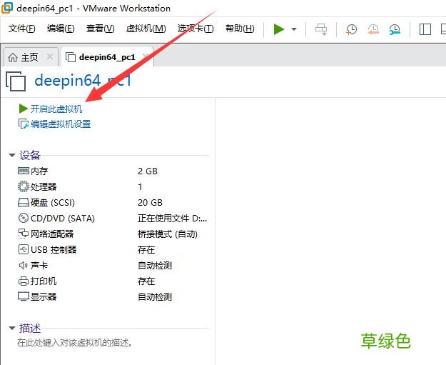Collapse the 设备 section
This screenshot has width=446, height=365.
coord(11,155)
